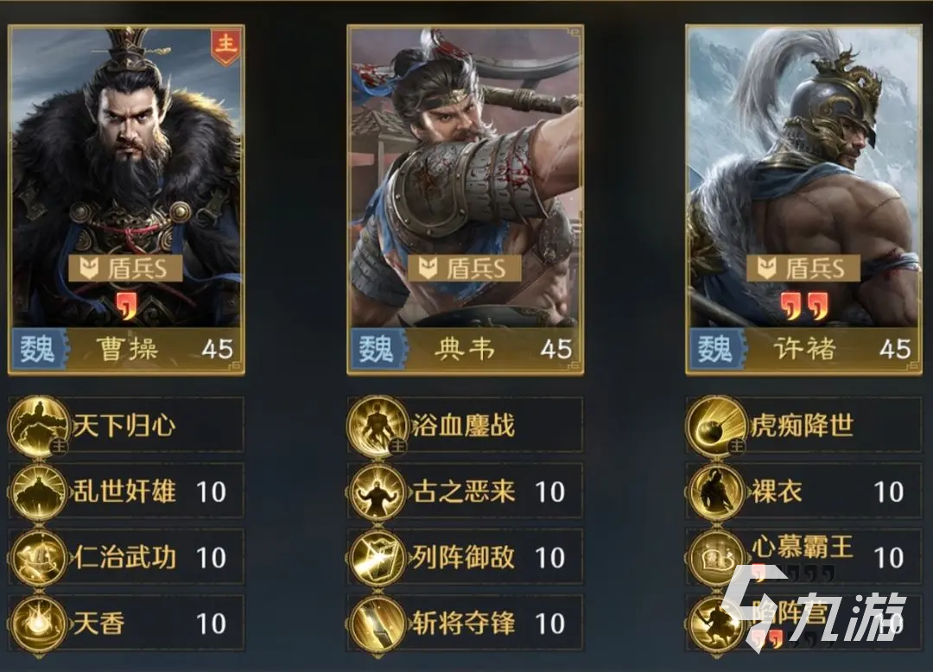Viewport: 933px width, 672px height.
Task: Tap 许褚's name bar showing level 45
Action: pyautogui.click(x=804, y=349)
